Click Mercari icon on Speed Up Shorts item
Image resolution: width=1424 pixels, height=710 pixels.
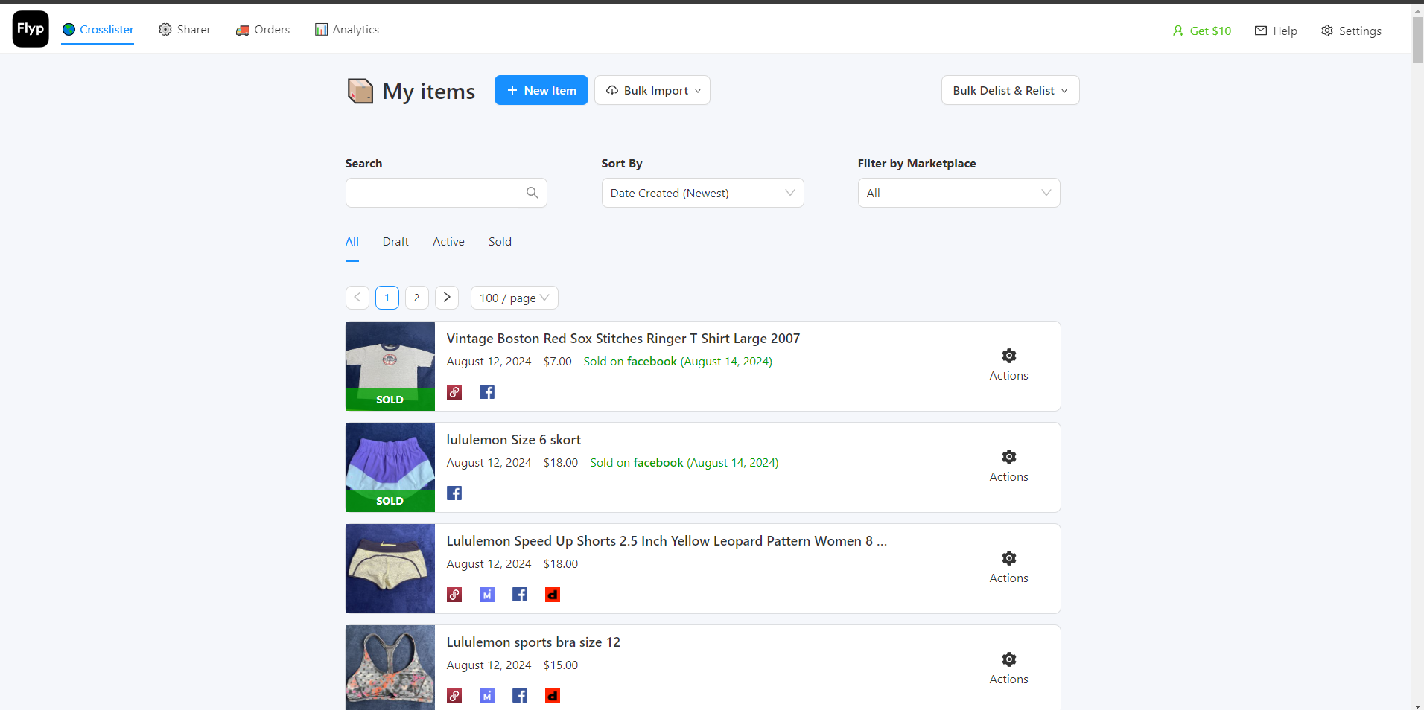(487, 595)
